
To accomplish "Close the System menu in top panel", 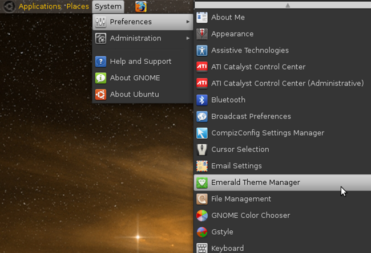I will point(108,7).
